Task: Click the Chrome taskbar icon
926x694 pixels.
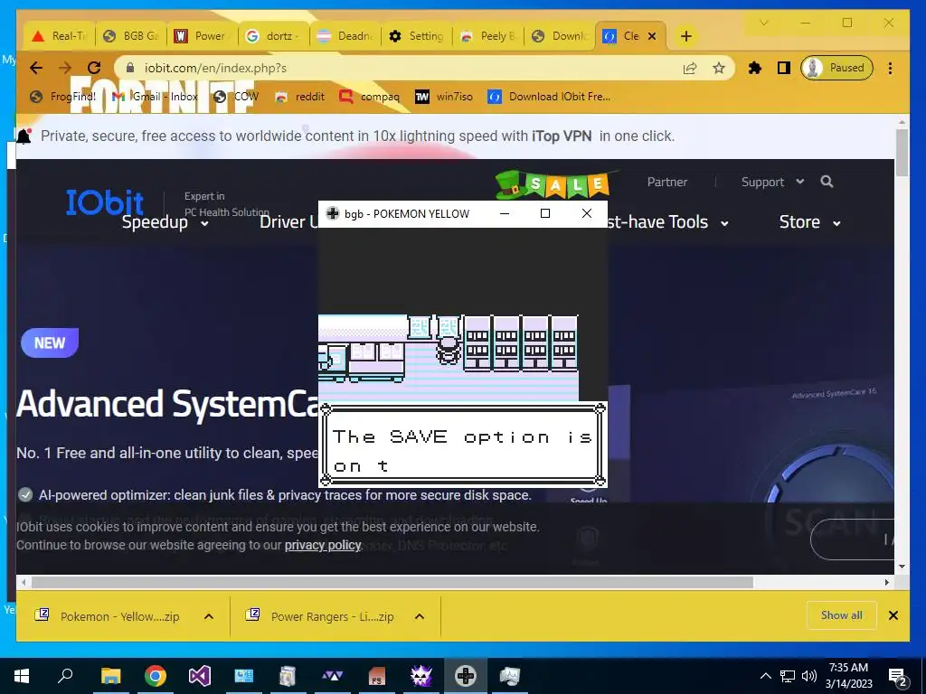Action: [156, 676]
